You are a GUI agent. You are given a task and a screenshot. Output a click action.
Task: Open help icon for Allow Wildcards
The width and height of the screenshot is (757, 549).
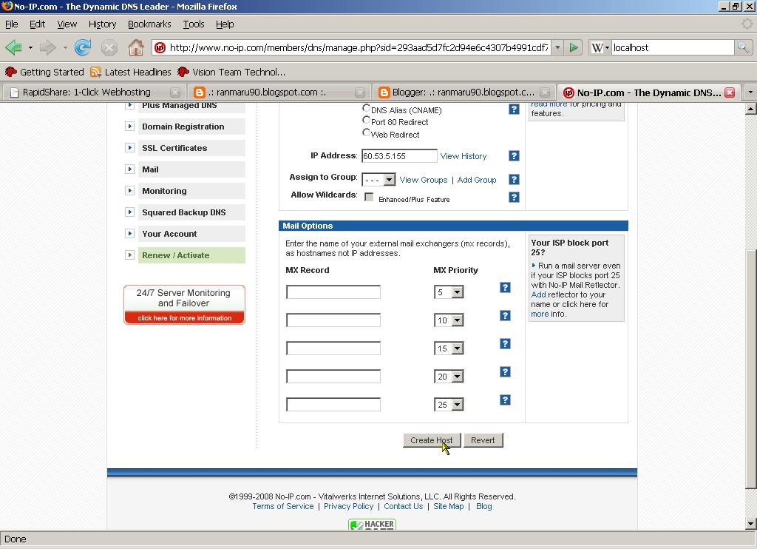pos(514,197)
